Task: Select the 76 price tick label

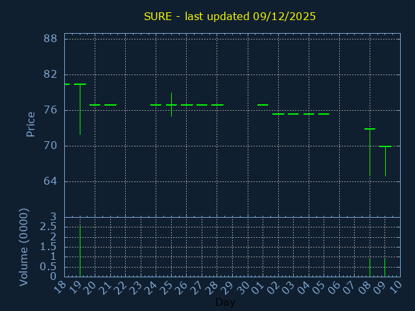Action: [x=51, y=110]
